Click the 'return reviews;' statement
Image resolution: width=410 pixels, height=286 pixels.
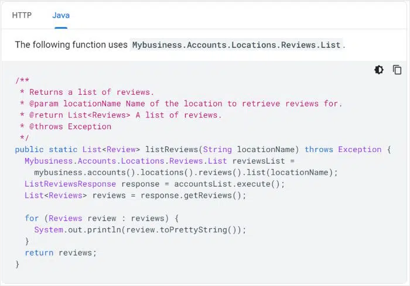(61, 253)
